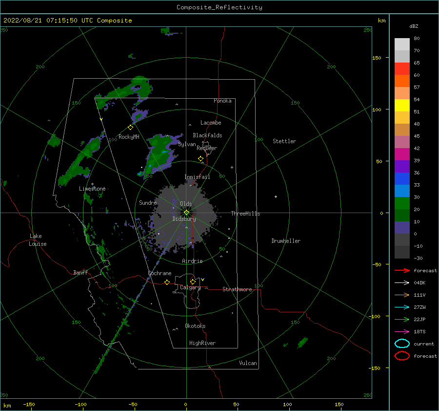The image size is (439, 411).
Task: Click the magenta 39-42 dBZ swatch
Action: (402, 154)
